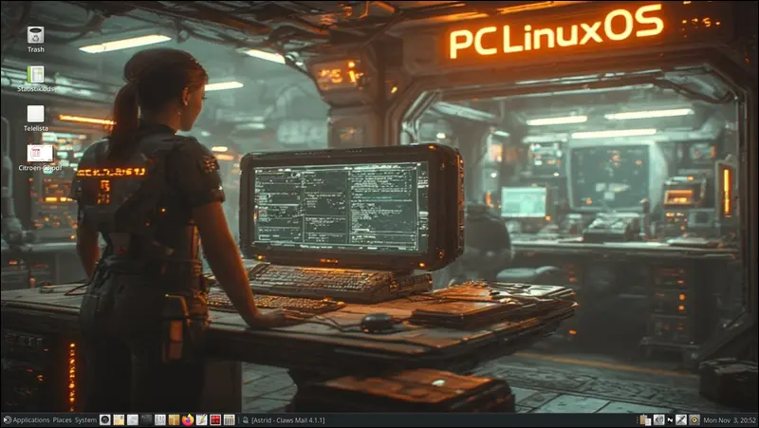Click the red application launcher icon
This screenshot has width=759, height=428.
(x=215, y=419)
